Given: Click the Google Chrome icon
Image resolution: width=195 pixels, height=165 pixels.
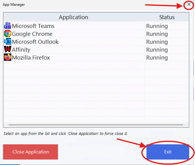Looking at the screenshot, I should [8, 34].
